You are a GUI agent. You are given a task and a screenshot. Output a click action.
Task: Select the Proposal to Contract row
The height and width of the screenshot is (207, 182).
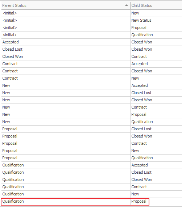pyautogui.click(x=92, y=144)
